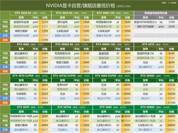Image resolution: width=178 pixels, height=133 pixels.
Task: Click the 1869 historical low price
Action: pyautogui.click(x=45, y=71)
